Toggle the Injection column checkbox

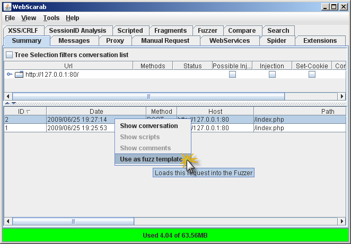point(272,75)
